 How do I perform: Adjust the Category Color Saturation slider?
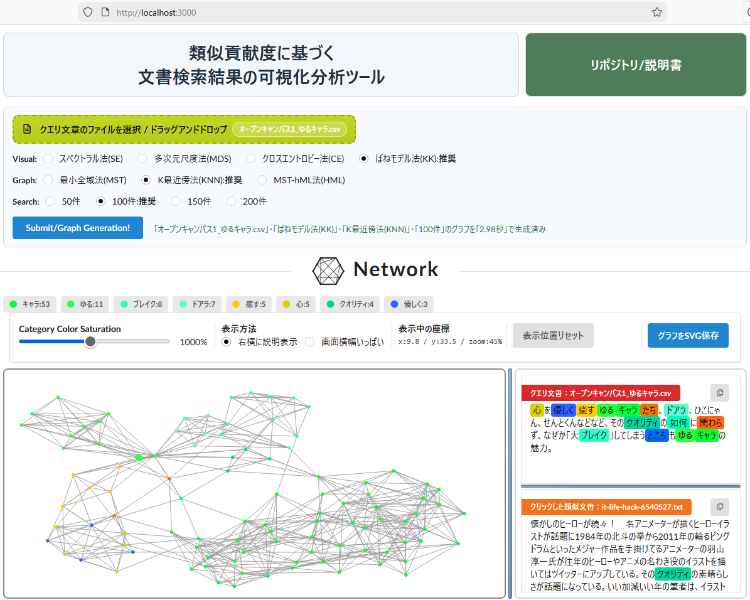pyautogui.click(x=90, y=341)
